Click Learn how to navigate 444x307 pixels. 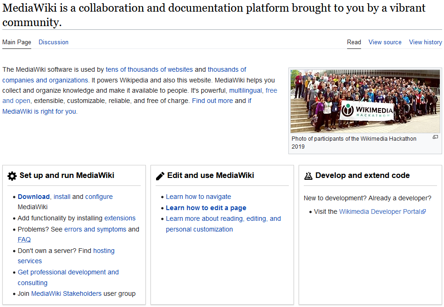coord(198,197)
